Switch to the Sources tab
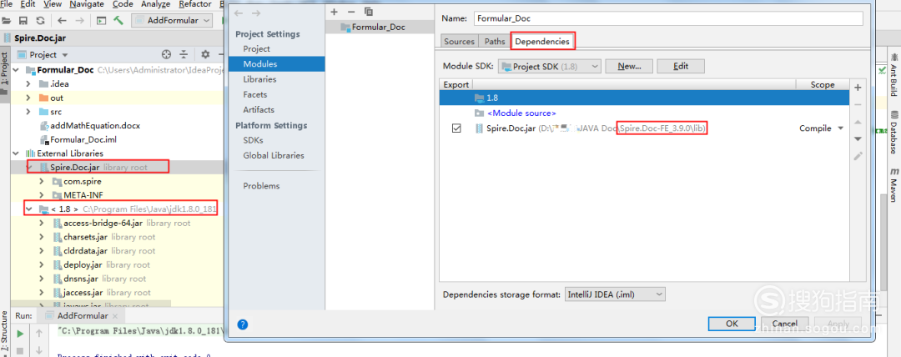 click(x=459, y=42)
